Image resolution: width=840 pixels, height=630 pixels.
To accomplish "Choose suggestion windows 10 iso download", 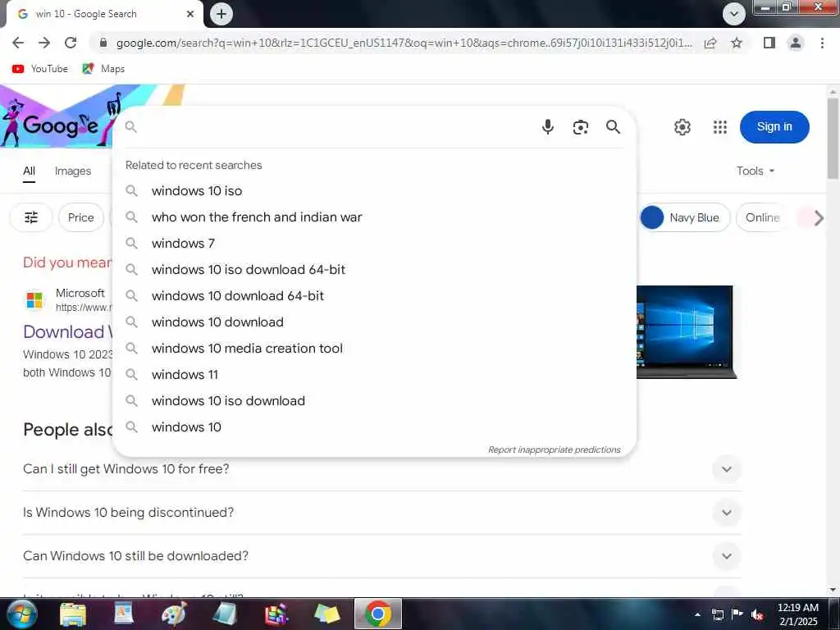I will coord(374,400).
